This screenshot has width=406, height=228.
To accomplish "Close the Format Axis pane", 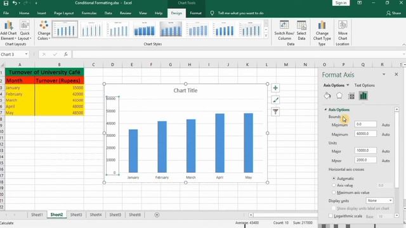I will (x=396, y=75).
